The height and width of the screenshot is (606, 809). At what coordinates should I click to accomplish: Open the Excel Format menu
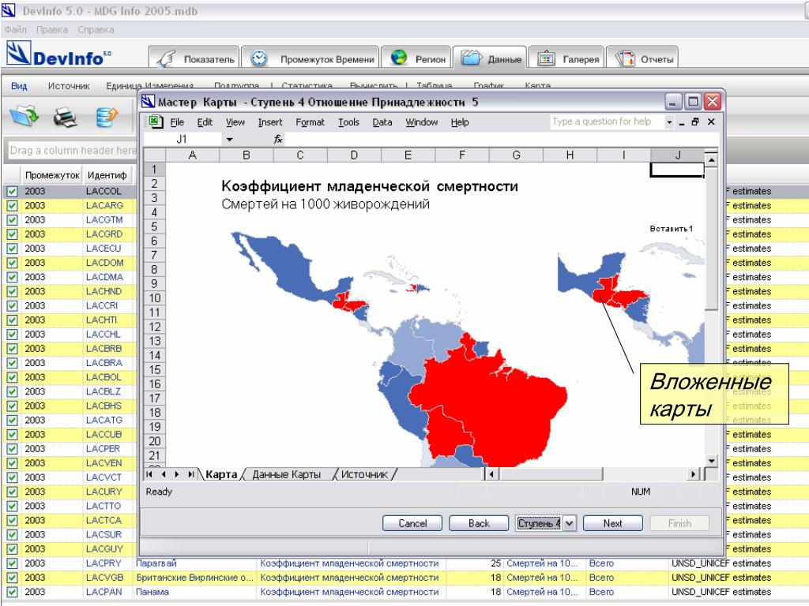pyautogui.click(x=310, y=122)
